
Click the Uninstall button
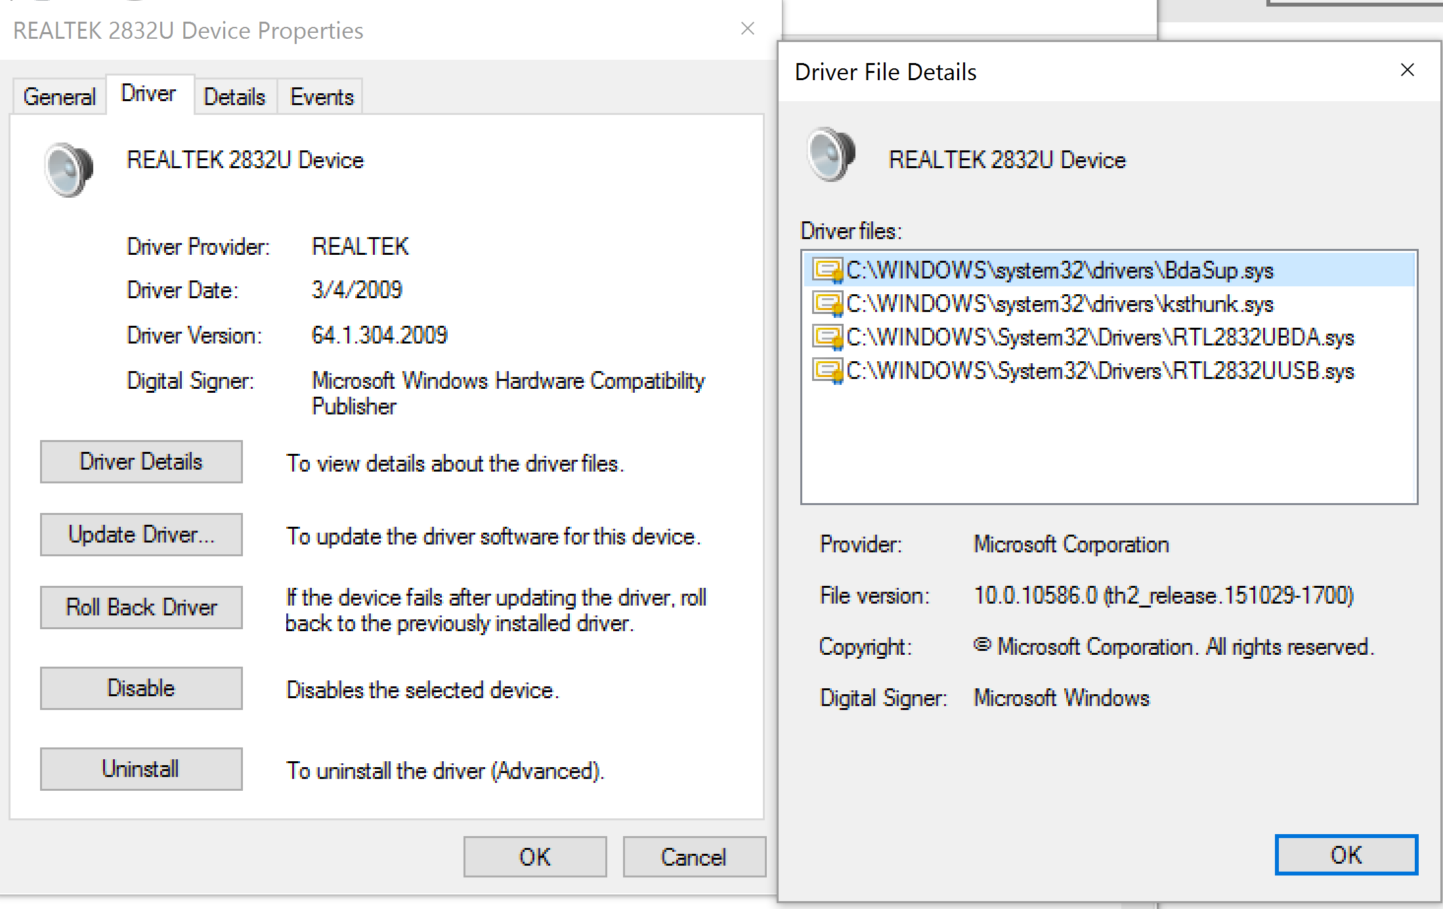[x=141, y=769]
